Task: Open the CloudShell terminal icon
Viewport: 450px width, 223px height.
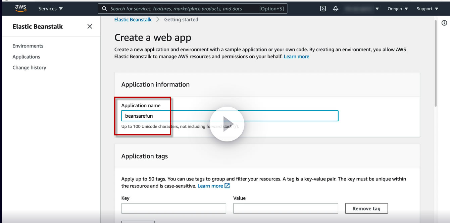Action: (x=323, y=9)
